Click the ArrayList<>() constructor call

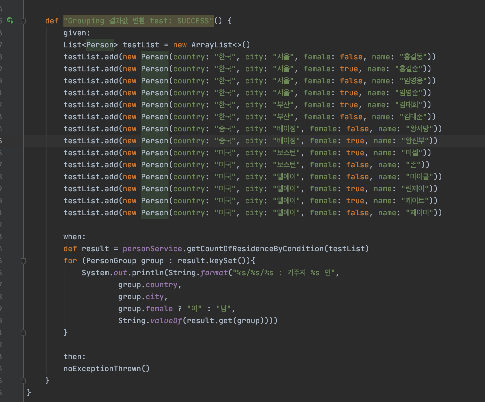click(221, 45)
